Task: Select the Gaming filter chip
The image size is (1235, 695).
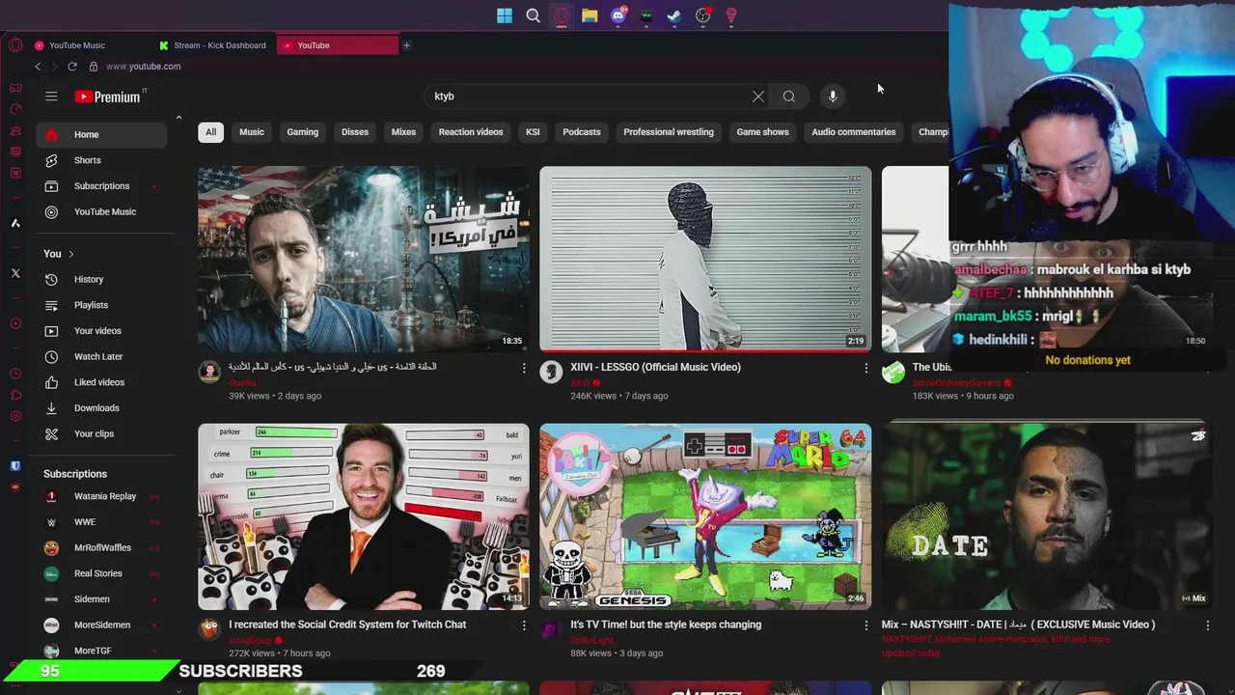Action: [302, 132]
